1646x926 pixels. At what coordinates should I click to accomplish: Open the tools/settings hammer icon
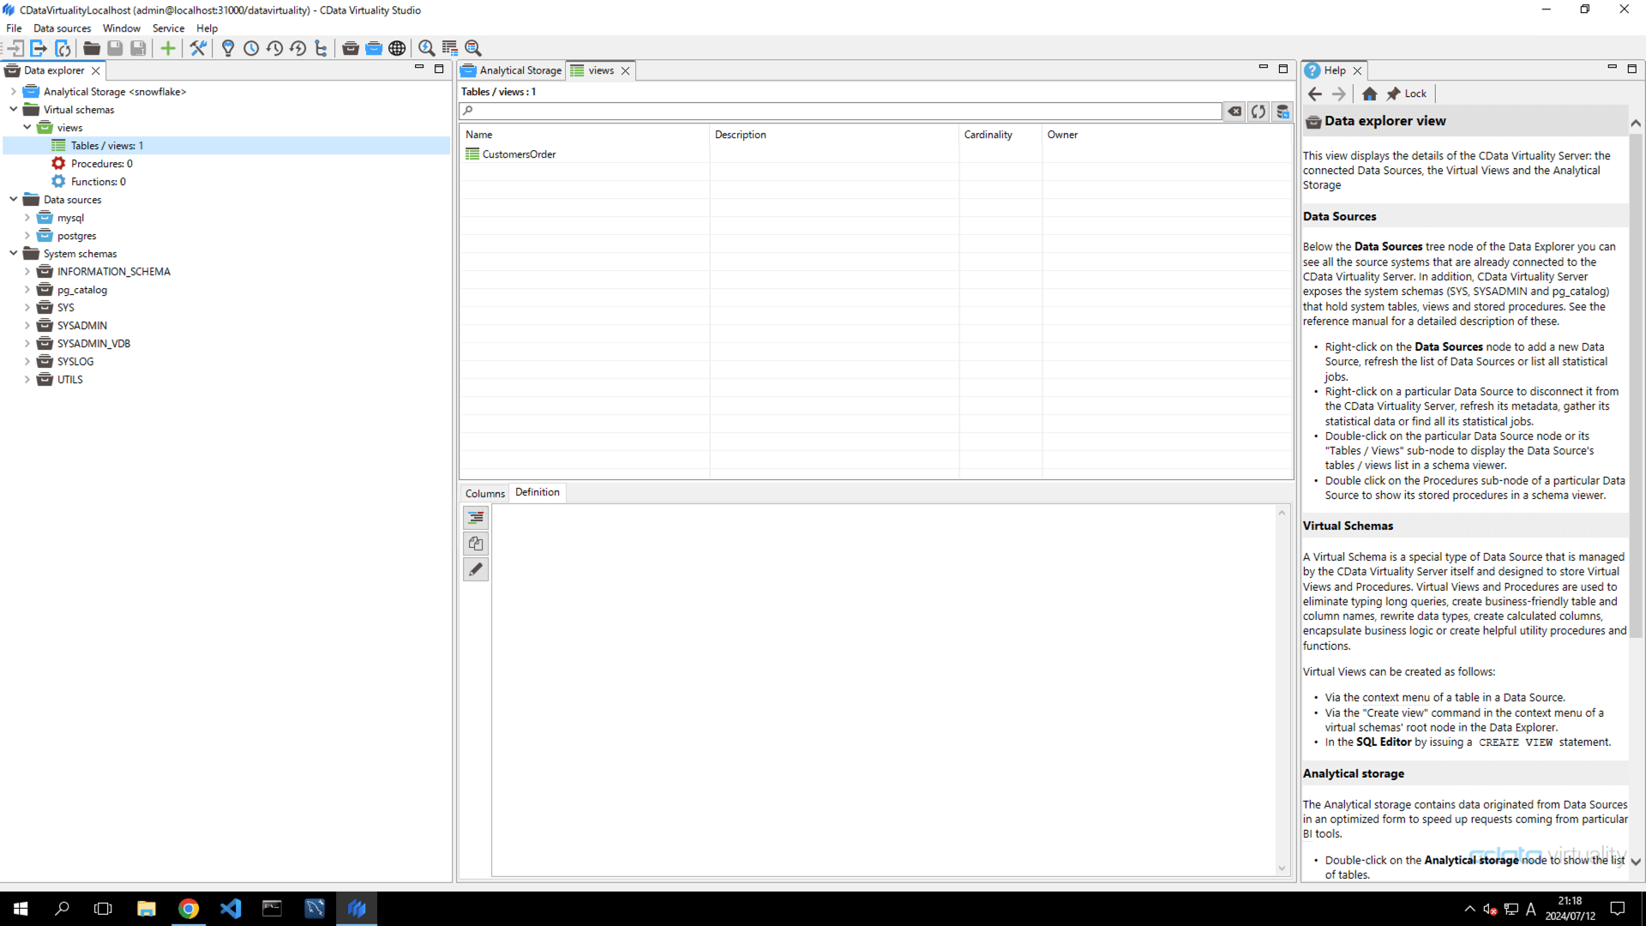198,48
